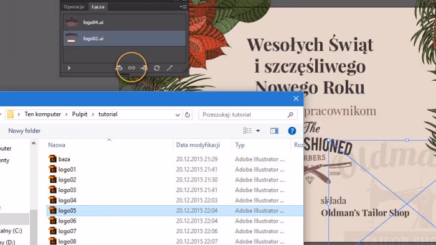436x245 pixels.
Task: Click the top-center handle of selected placed image
Action: 407,141
